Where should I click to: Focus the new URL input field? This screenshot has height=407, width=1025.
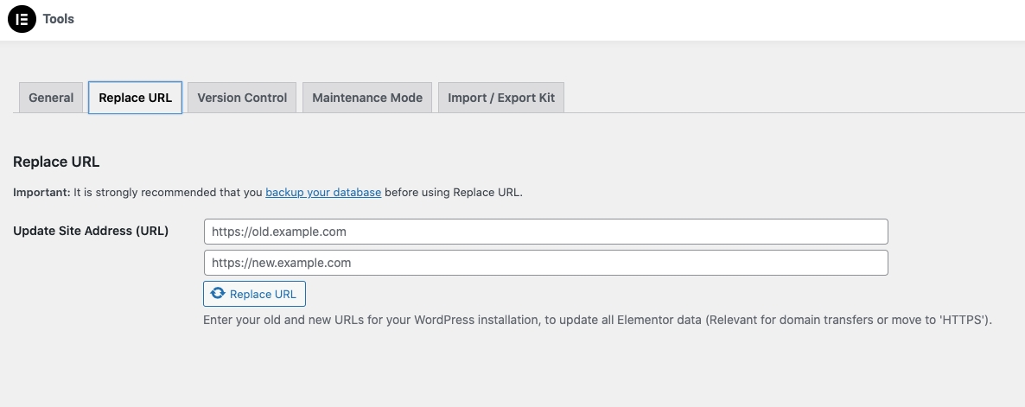(x=545, y=263)
